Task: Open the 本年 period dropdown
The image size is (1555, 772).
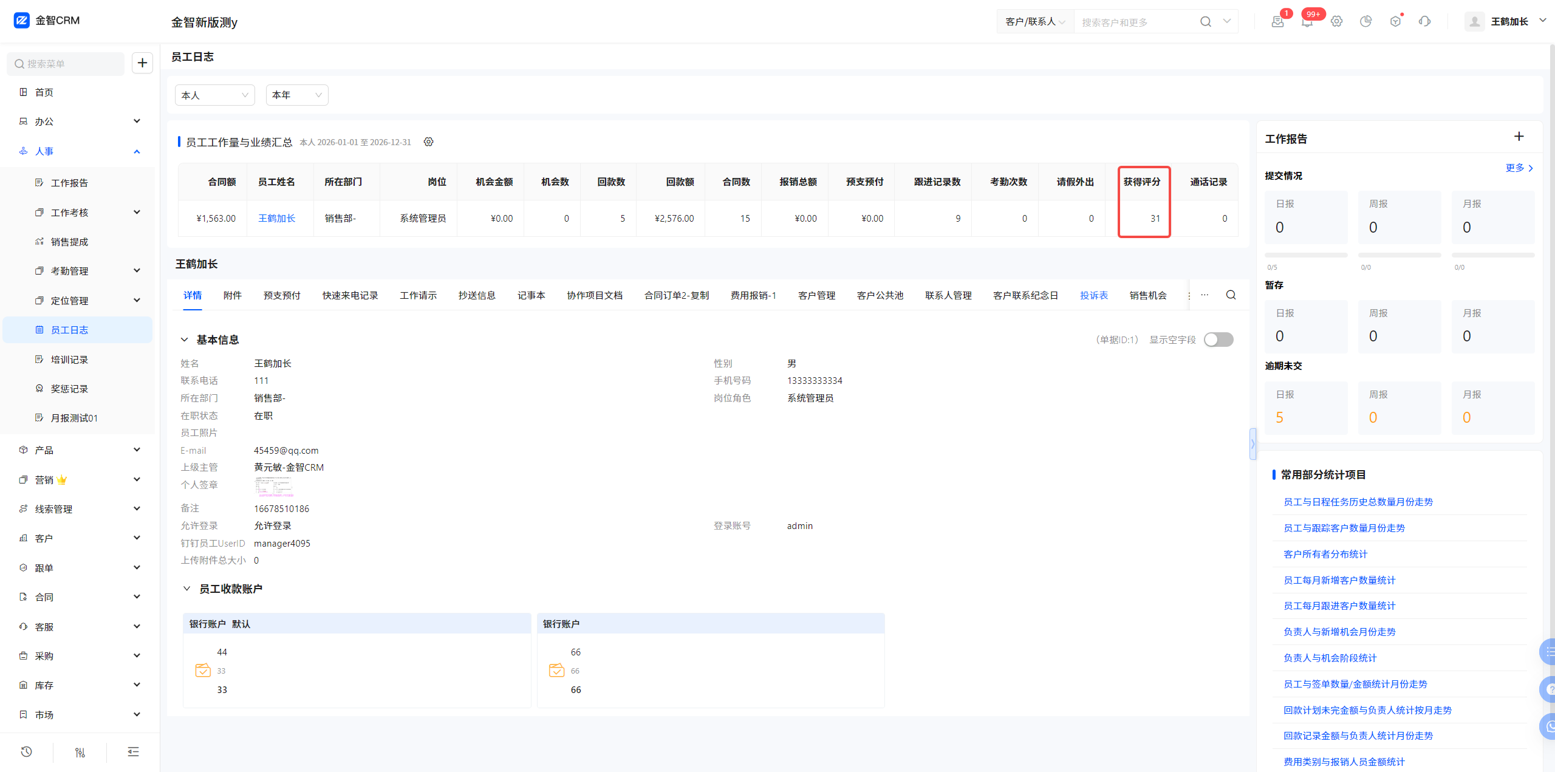Action: (296, 95)
